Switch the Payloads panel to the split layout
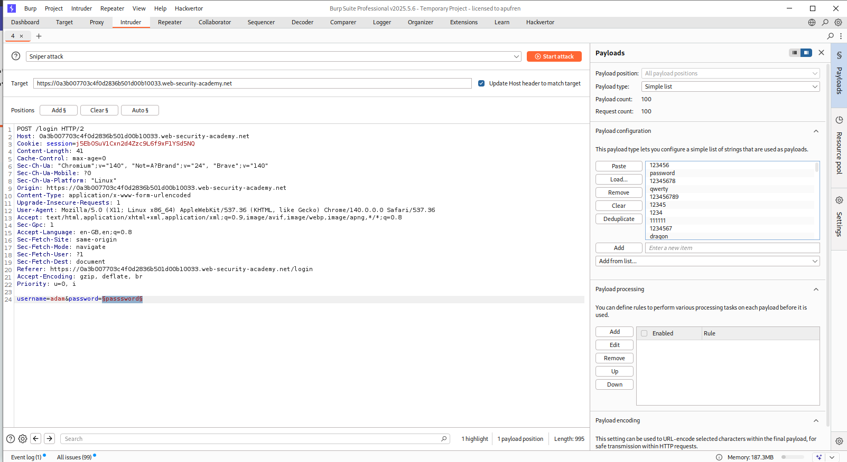This screenshot has width=847, height=462. pos(806,53)
